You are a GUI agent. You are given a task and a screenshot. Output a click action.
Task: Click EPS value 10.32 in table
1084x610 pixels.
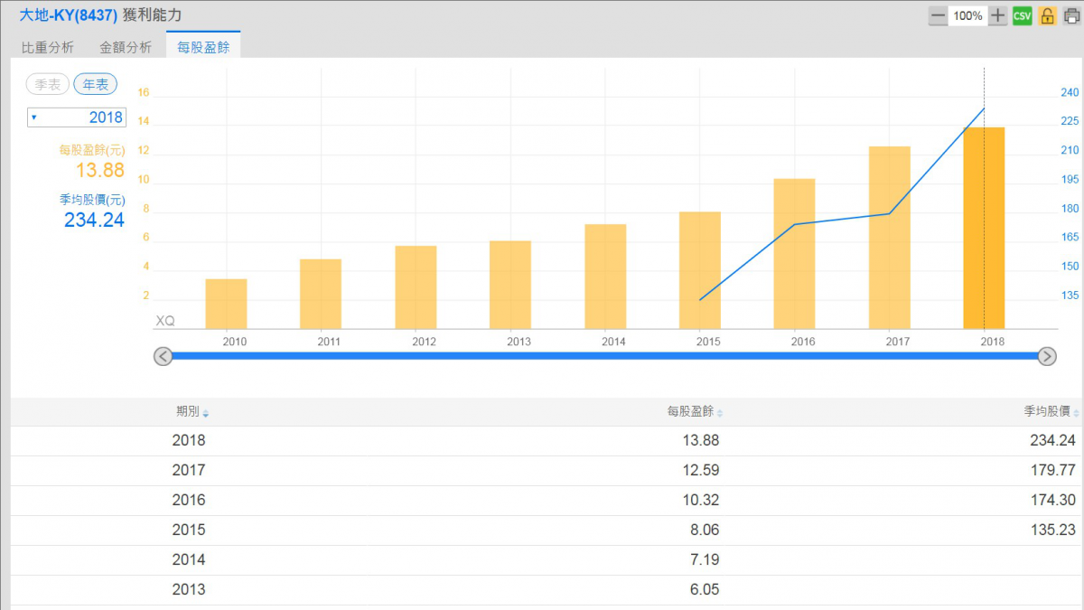(702, 500)
